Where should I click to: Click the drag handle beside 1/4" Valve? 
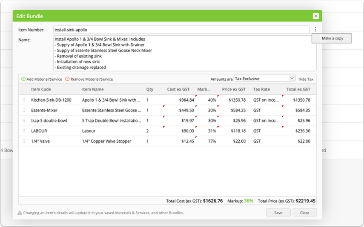click(x=24, y=141)
